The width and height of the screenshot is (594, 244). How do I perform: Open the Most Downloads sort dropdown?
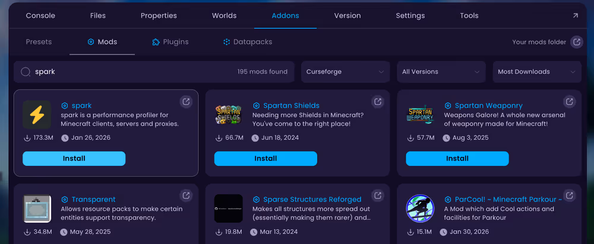click(536, 72)
